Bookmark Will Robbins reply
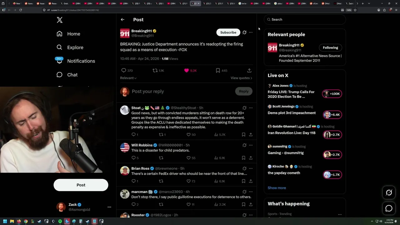This screenshot has width=400, height=225. click(243, 158)
